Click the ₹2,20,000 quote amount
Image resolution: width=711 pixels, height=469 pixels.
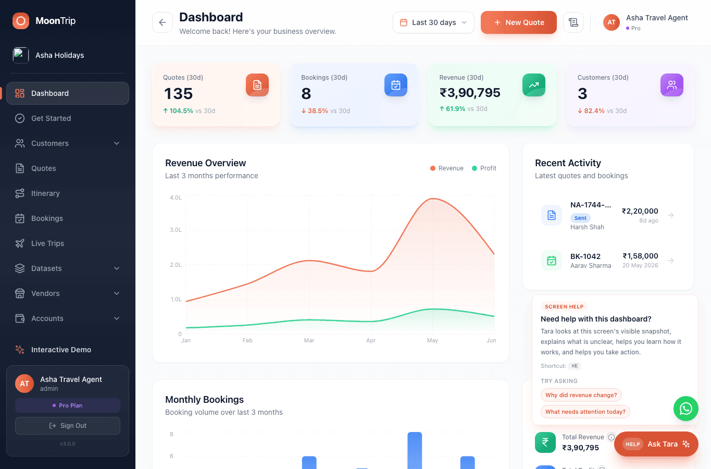click(640, 211)
